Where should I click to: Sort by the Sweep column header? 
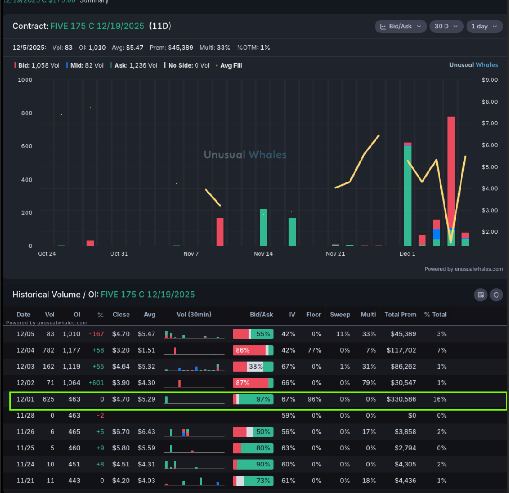(x=340, y=315)
